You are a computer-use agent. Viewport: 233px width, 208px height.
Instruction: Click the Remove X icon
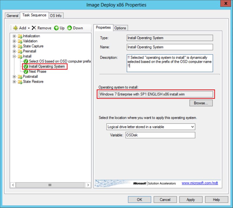(34, 28)
